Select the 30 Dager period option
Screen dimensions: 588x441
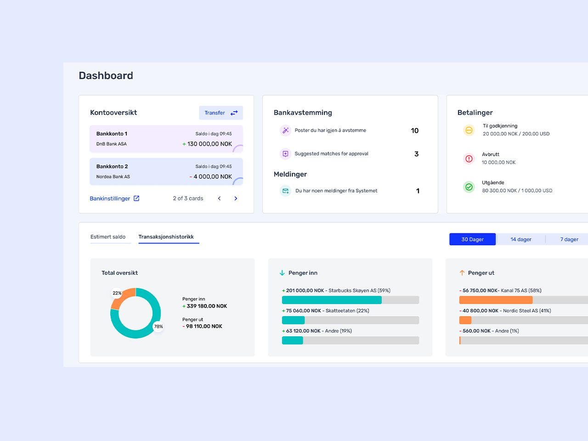click(x=472, y=239)
